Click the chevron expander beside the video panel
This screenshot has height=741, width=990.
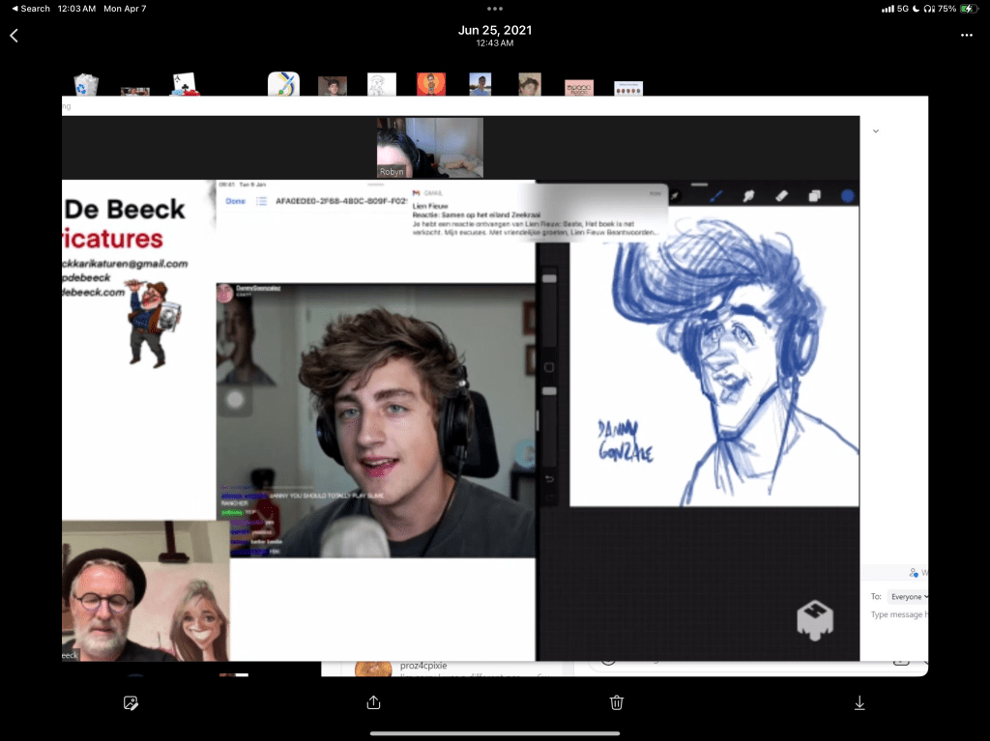876,130
